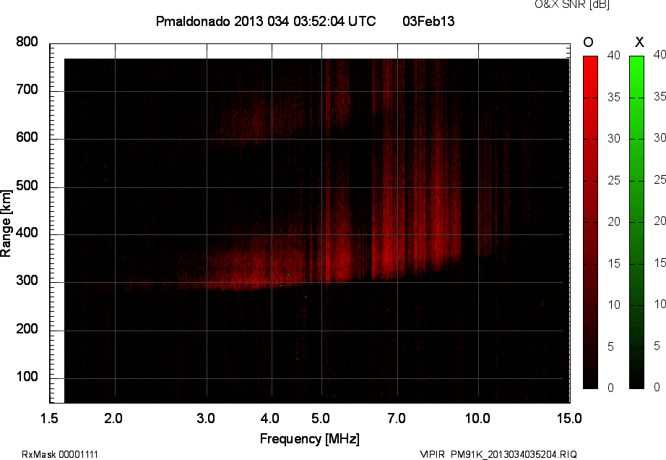Click the 'Range [km]' axis label
666x460 pixels.
(x=6, y=223)
